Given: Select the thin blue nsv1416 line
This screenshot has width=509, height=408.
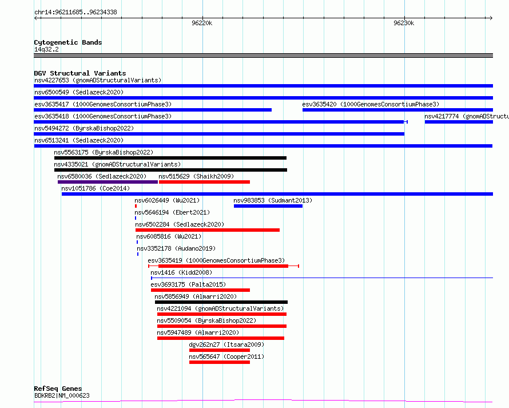Looking at the screenshot, I should [322, 278].
